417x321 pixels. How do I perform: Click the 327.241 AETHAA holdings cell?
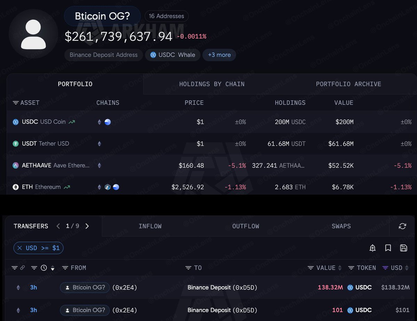pyautogui.click(x=279, y=165)
